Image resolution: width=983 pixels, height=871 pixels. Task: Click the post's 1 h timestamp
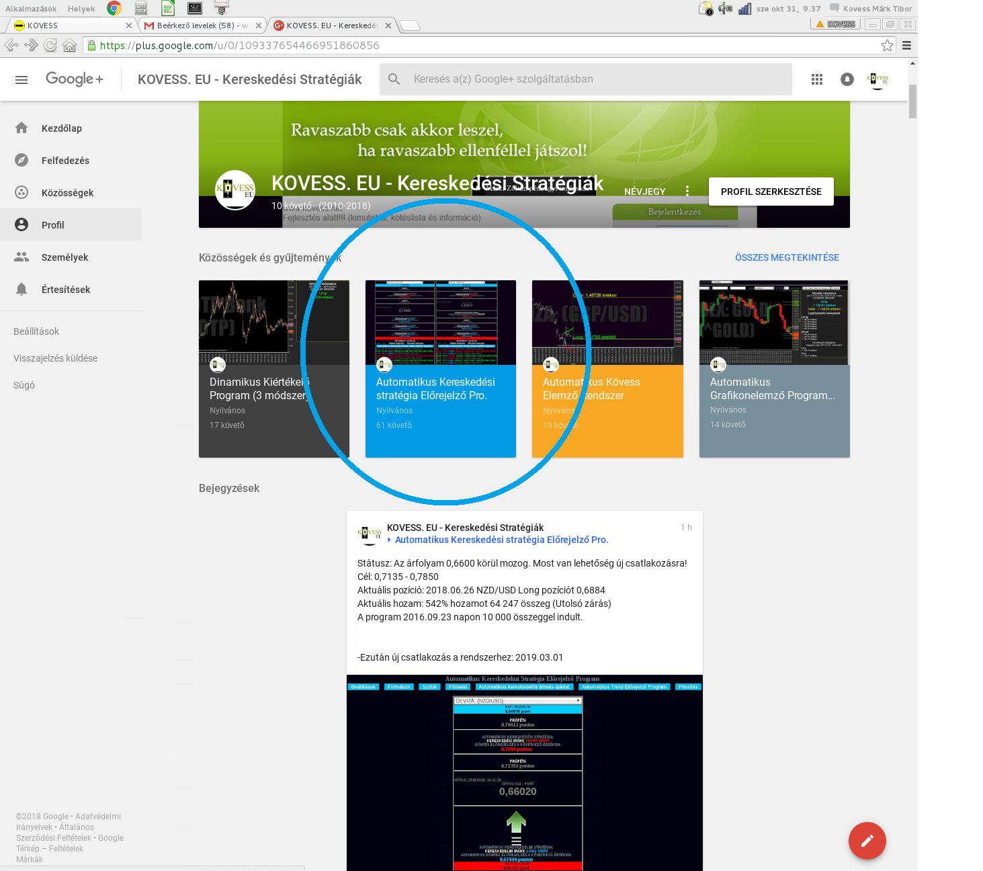686,528
